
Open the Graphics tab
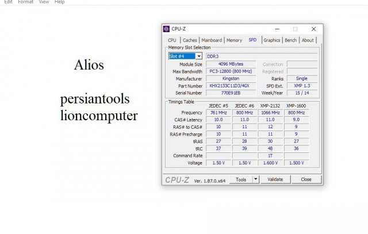coord(272,40)
